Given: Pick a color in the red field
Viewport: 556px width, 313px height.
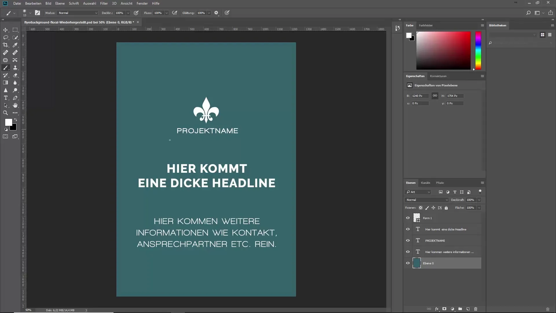Looking at the screenshot, I should pos(443,51).
